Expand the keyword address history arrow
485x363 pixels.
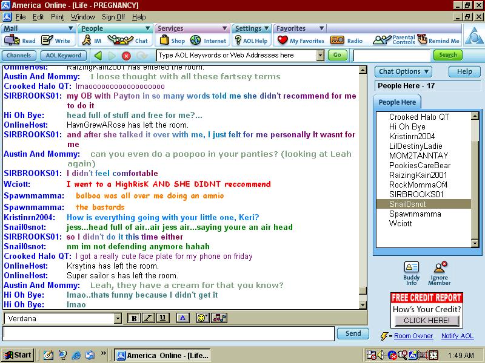tap(320, 56)
